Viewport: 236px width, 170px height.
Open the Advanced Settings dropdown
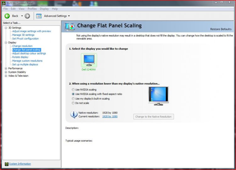coord(69,16)
